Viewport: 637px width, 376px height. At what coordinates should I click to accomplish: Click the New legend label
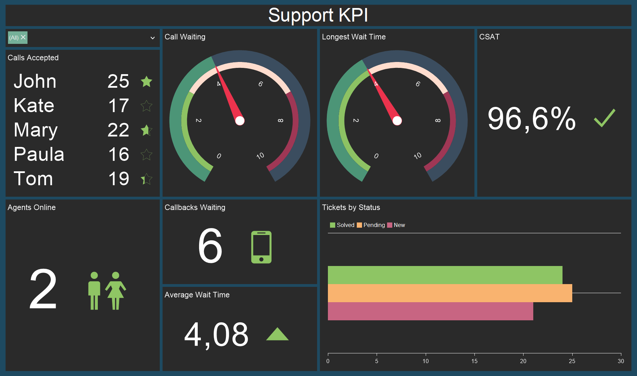(x=399, y=225)
